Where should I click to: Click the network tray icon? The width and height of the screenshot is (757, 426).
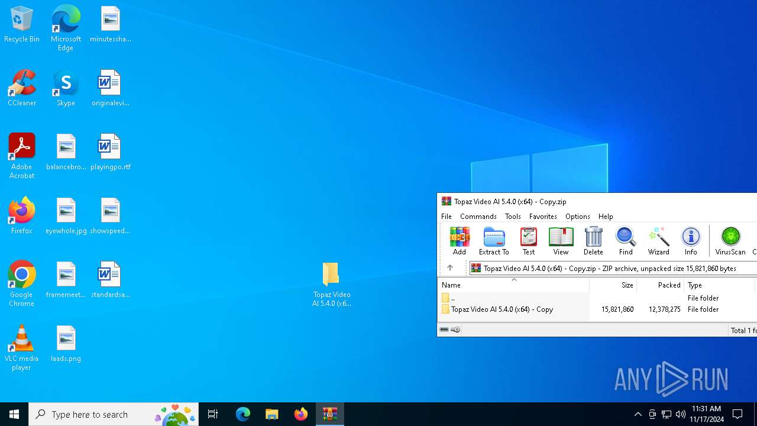coord(667,414)
